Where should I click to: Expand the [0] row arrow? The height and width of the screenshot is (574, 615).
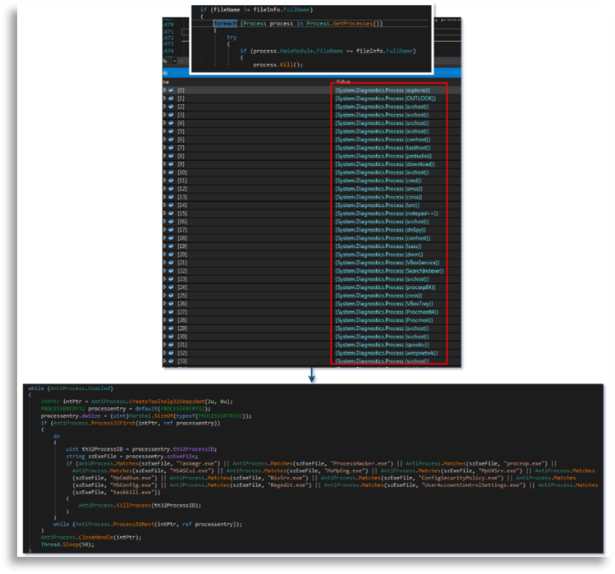click(x=165, y=90)
